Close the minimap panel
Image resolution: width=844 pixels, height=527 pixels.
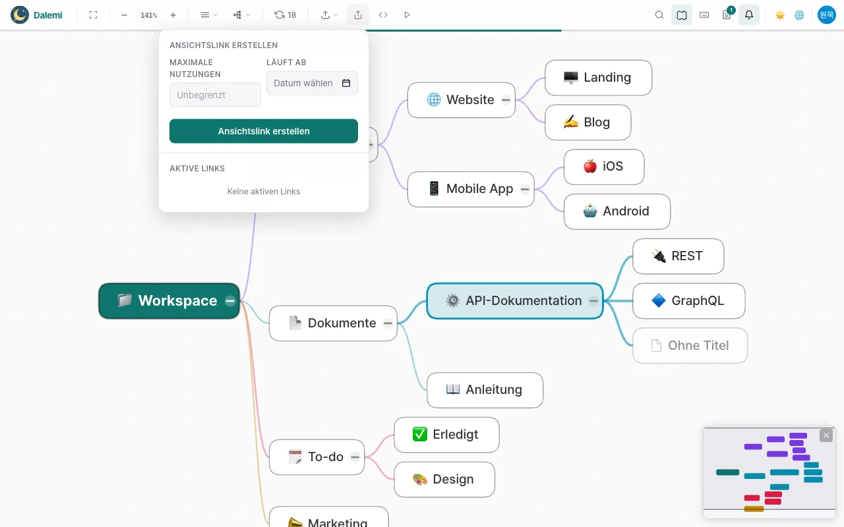pos(826,435)
